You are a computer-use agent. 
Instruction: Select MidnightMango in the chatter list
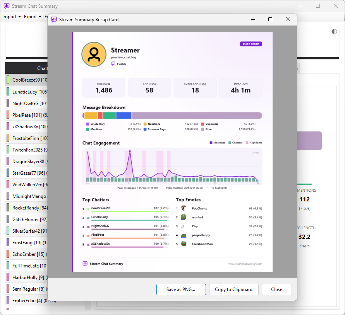click(26, 196)
